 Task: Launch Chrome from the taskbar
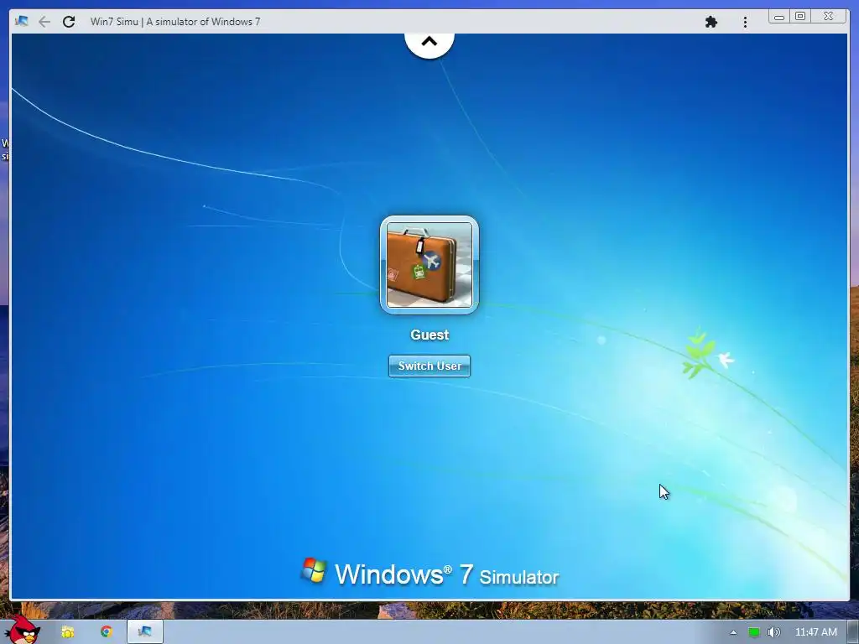click(107, 631)
